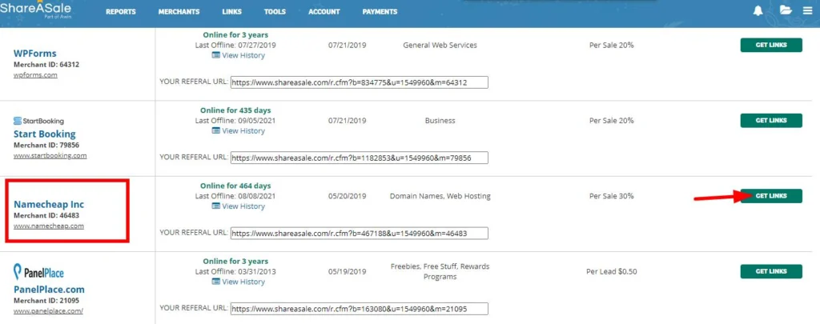Click 'Last Offline: 09/05/2021' text
Image resolution: width=820 pixels, height=324 pixels.
point(235,120)
